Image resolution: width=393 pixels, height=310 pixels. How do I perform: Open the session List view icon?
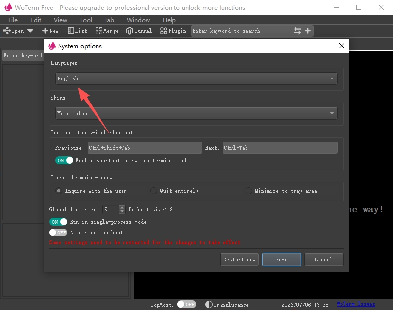[x=71, y=31]
